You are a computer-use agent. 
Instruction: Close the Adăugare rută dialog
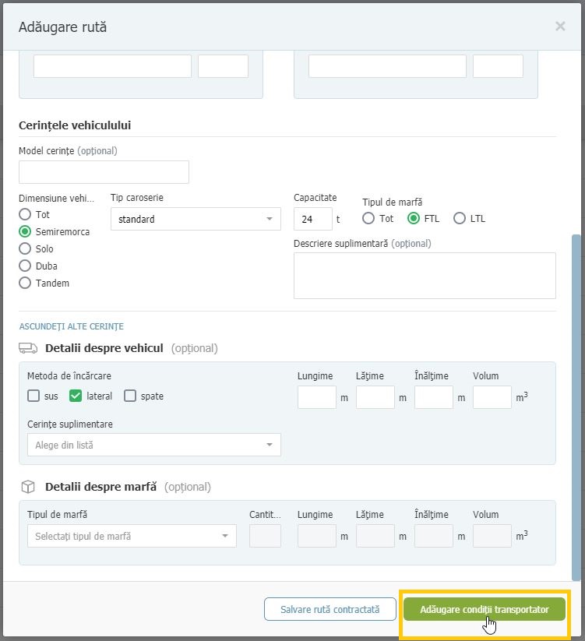(560, 26)
